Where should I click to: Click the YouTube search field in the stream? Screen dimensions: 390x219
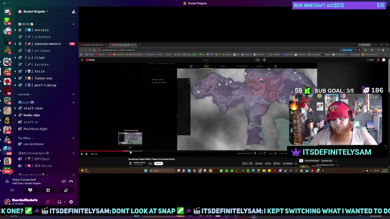tap(229, 60)
